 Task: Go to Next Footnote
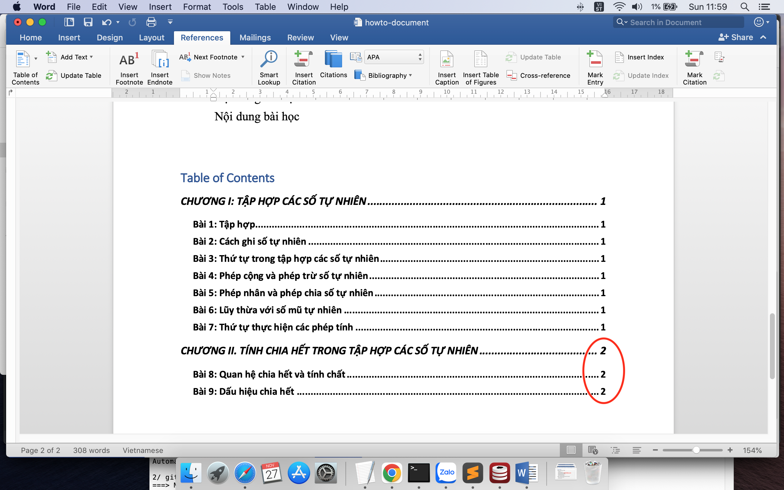pos(209,57)
